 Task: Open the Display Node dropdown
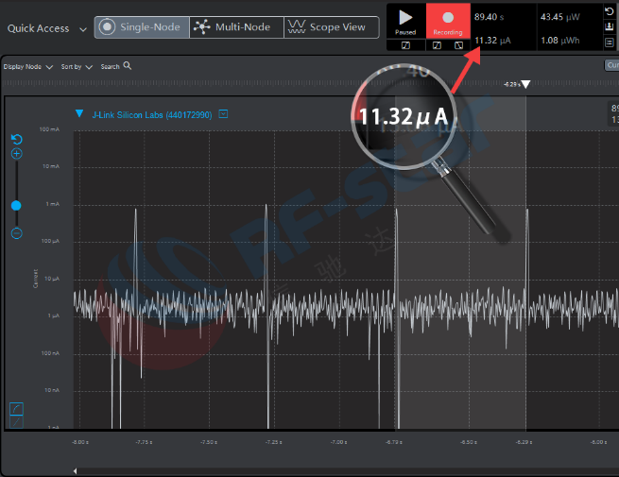[x=28, y=67]
